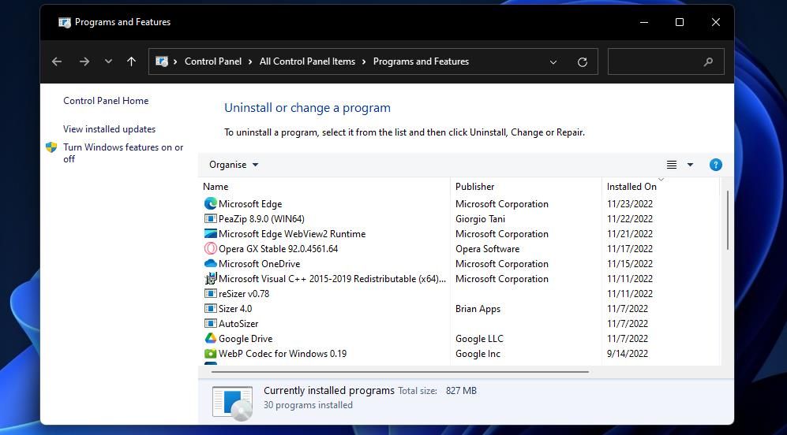
Task: Open Turn Windows features on or off
Action: pyautogui.click(x=123, y=154)
